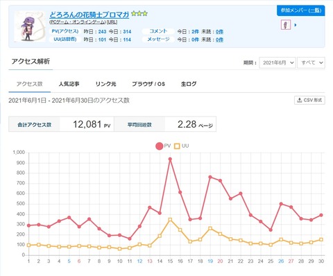Click the PV data point on day 11
This screenshot has width=333, height=276.
[130, 239]
